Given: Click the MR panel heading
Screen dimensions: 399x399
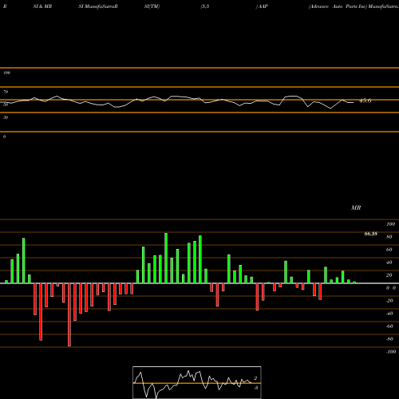Looking at the screenshot, I should point(356,207).
